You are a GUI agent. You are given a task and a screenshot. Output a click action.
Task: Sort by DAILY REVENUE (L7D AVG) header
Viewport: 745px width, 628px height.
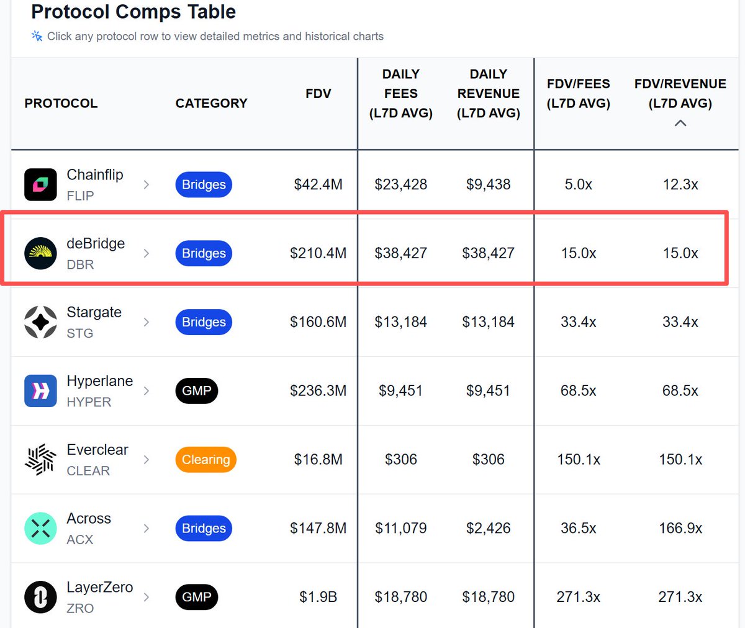[x=489, y=94]
